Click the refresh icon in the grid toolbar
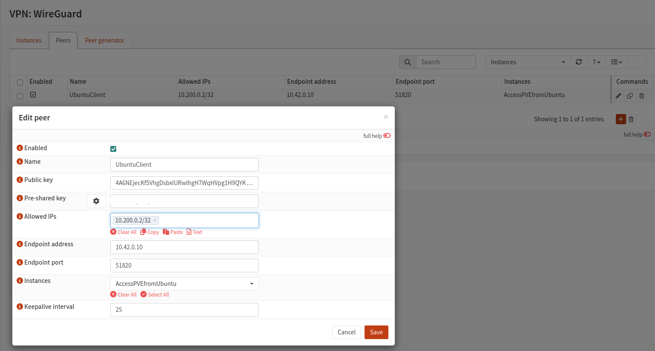 578,62
